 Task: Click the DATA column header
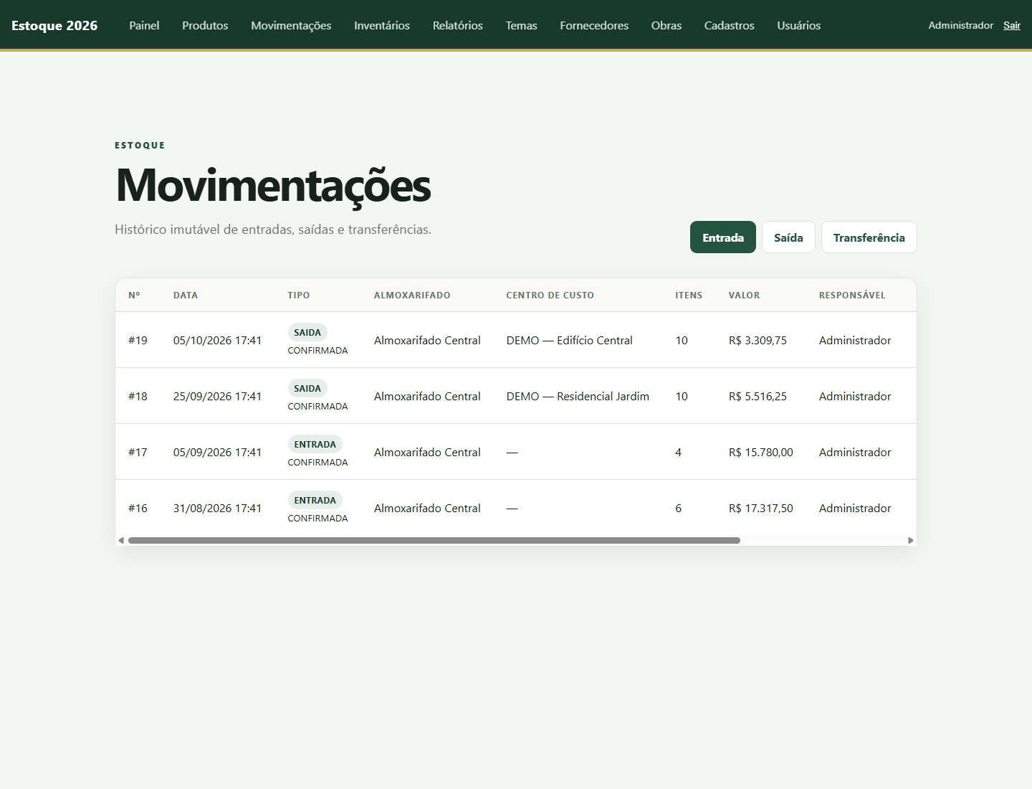186,295
